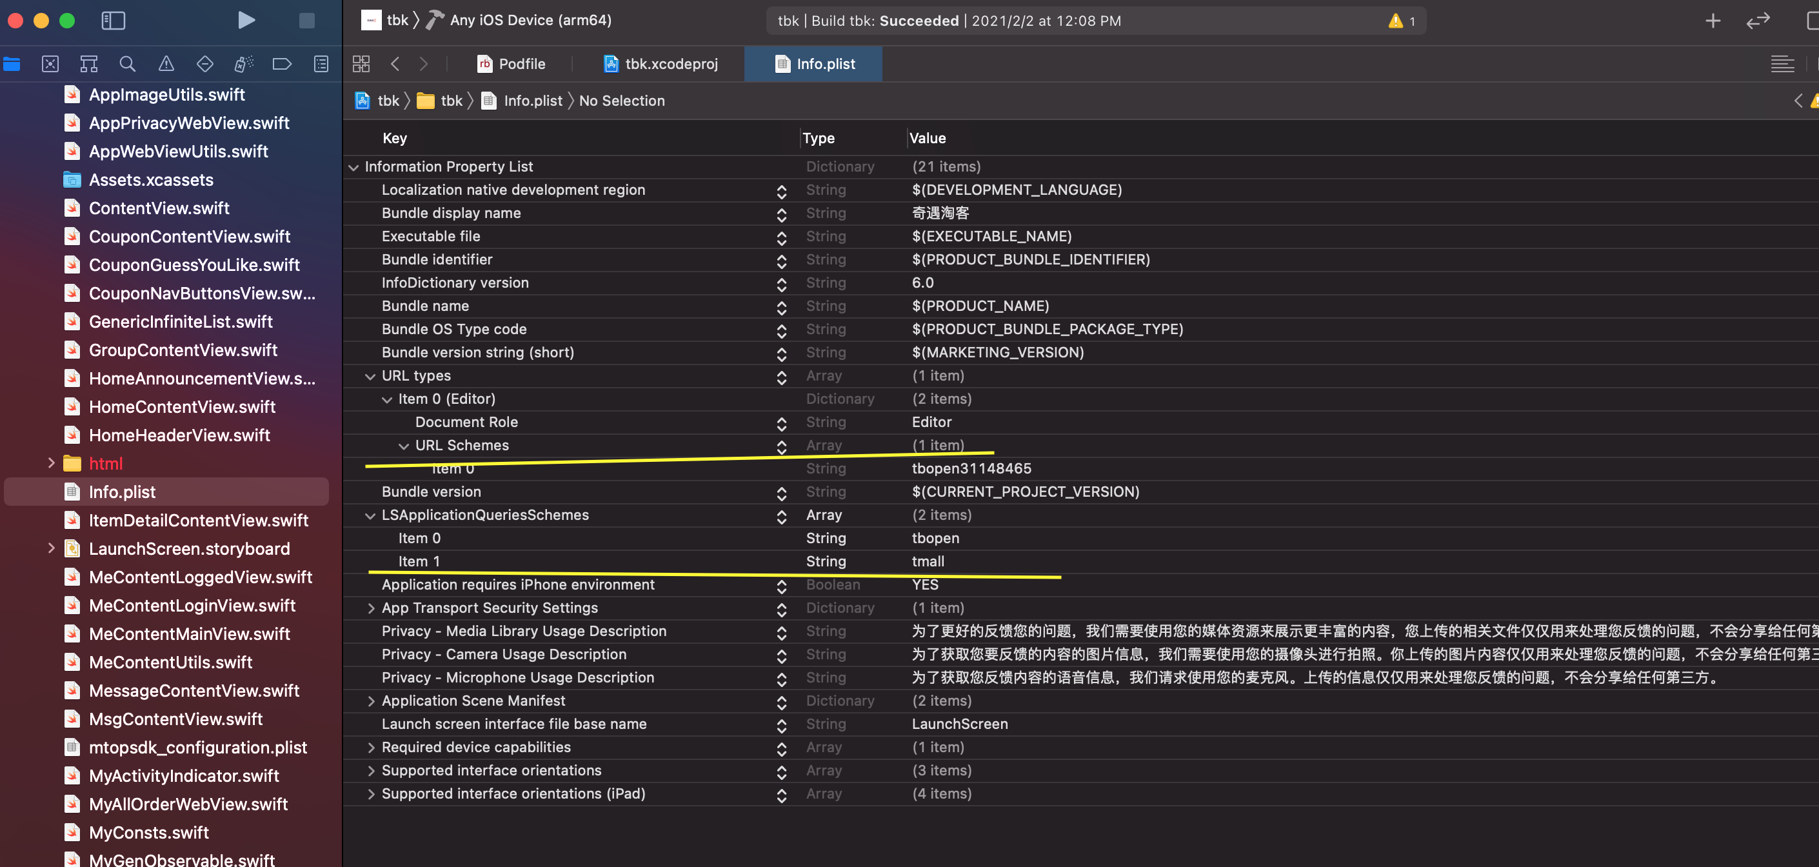Open the Issue navigator warning icon
1819x867 pixels.
166,65
